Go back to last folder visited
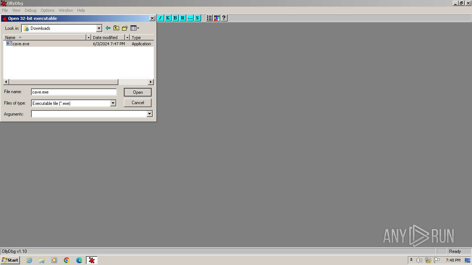The width and height of the screenshot is (472, 265). [108, 28]
